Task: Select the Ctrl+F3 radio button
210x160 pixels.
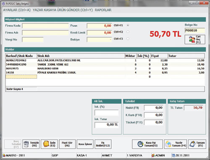Action: tap(128, 39)
